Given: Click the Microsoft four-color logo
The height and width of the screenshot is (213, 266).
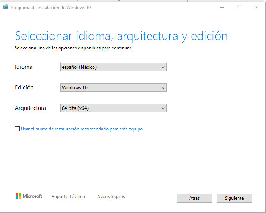Looking at the screenshot, I should point(18,196).
